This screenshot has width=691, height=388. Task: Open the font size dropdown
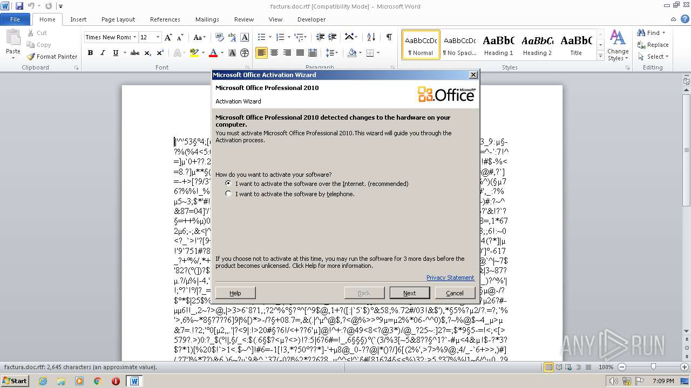click(x=158, y=37)
